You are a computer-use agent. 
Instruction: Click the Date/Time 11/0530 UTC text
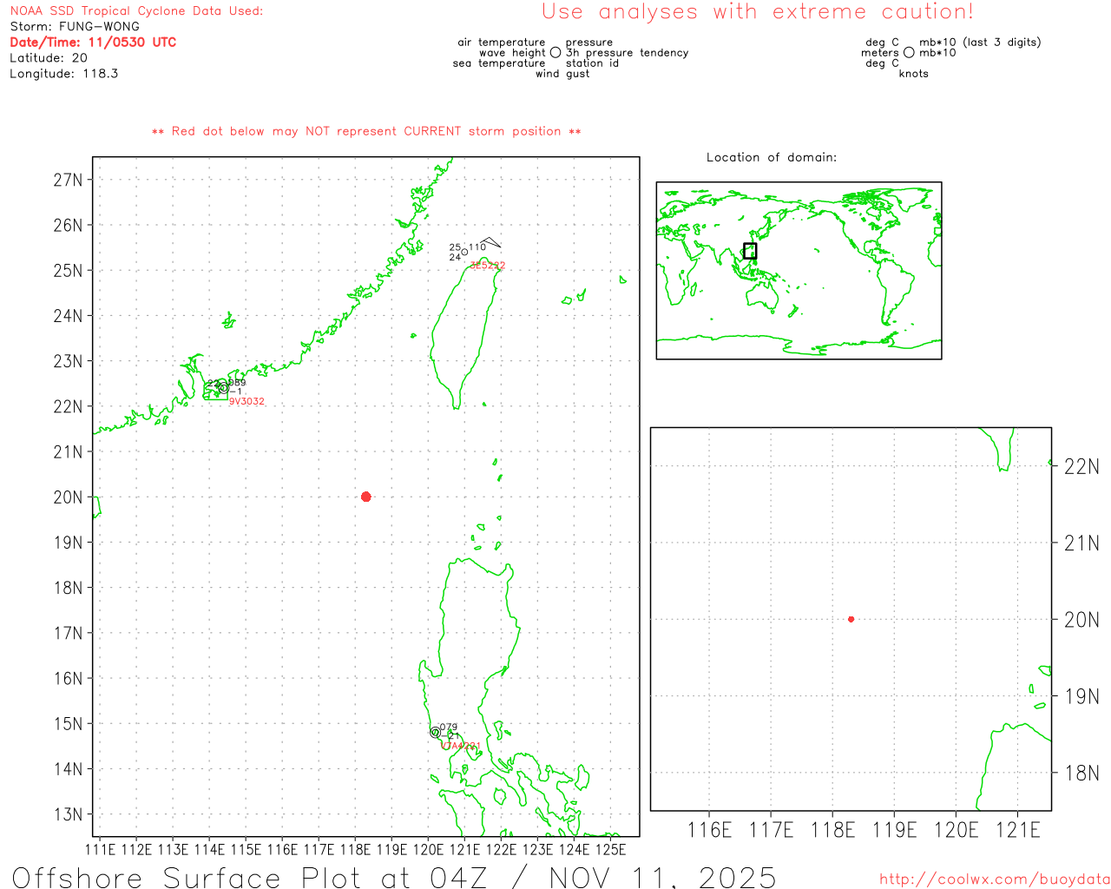tap(93, 43)
